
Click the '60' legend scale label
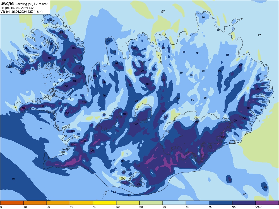point(141,207)
